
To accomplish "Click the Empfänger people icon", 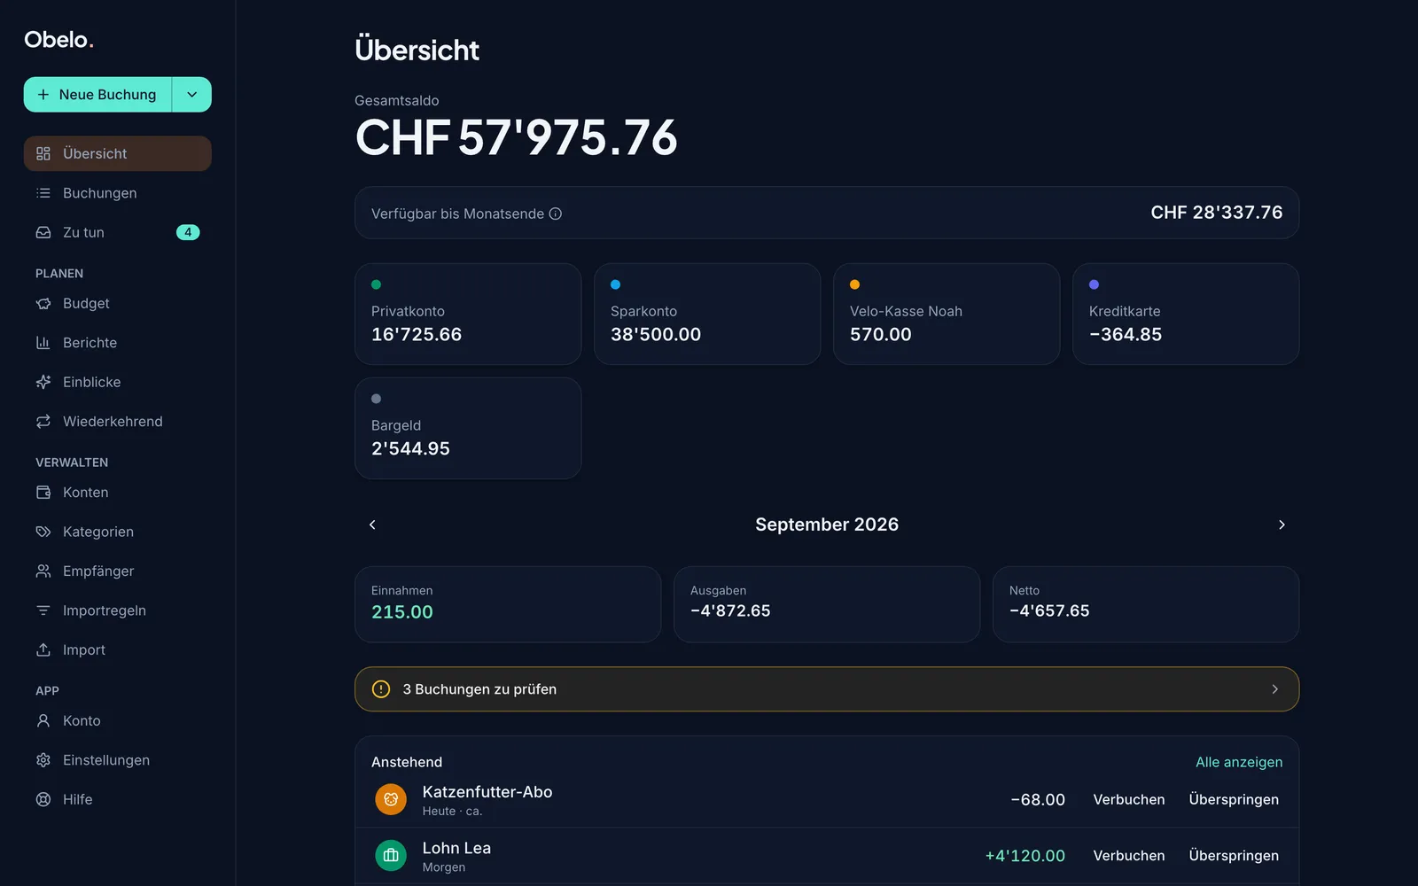I will [x=43, y=571].
